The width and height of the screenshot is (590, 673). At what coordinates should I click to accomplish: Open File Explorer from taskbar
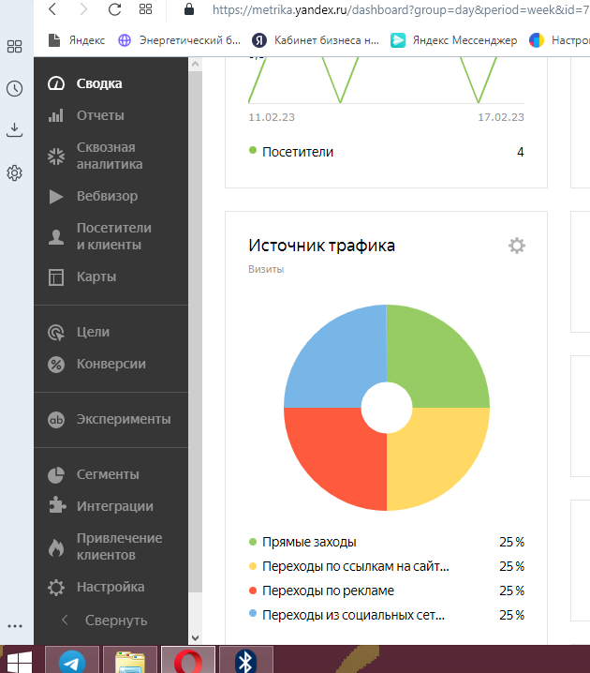click(130, 660)
